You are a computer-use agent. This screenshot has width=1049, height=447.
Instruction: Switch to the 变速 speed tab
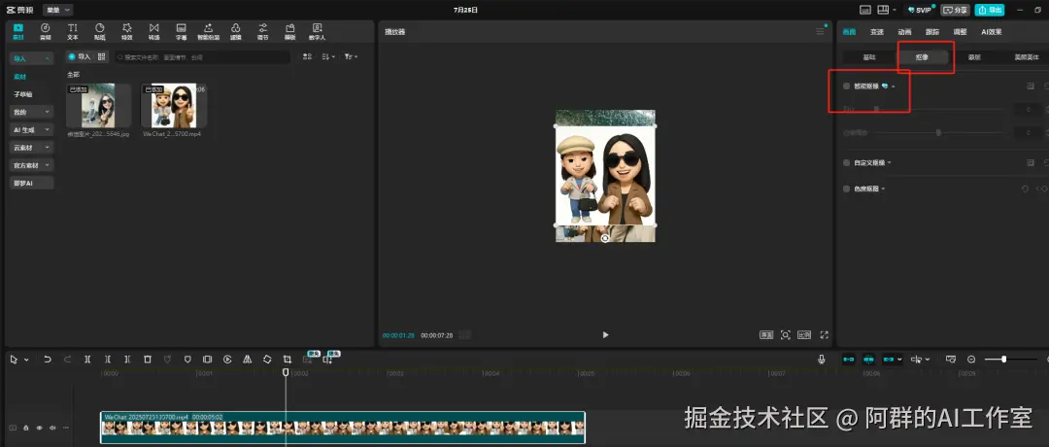point(876,31)
